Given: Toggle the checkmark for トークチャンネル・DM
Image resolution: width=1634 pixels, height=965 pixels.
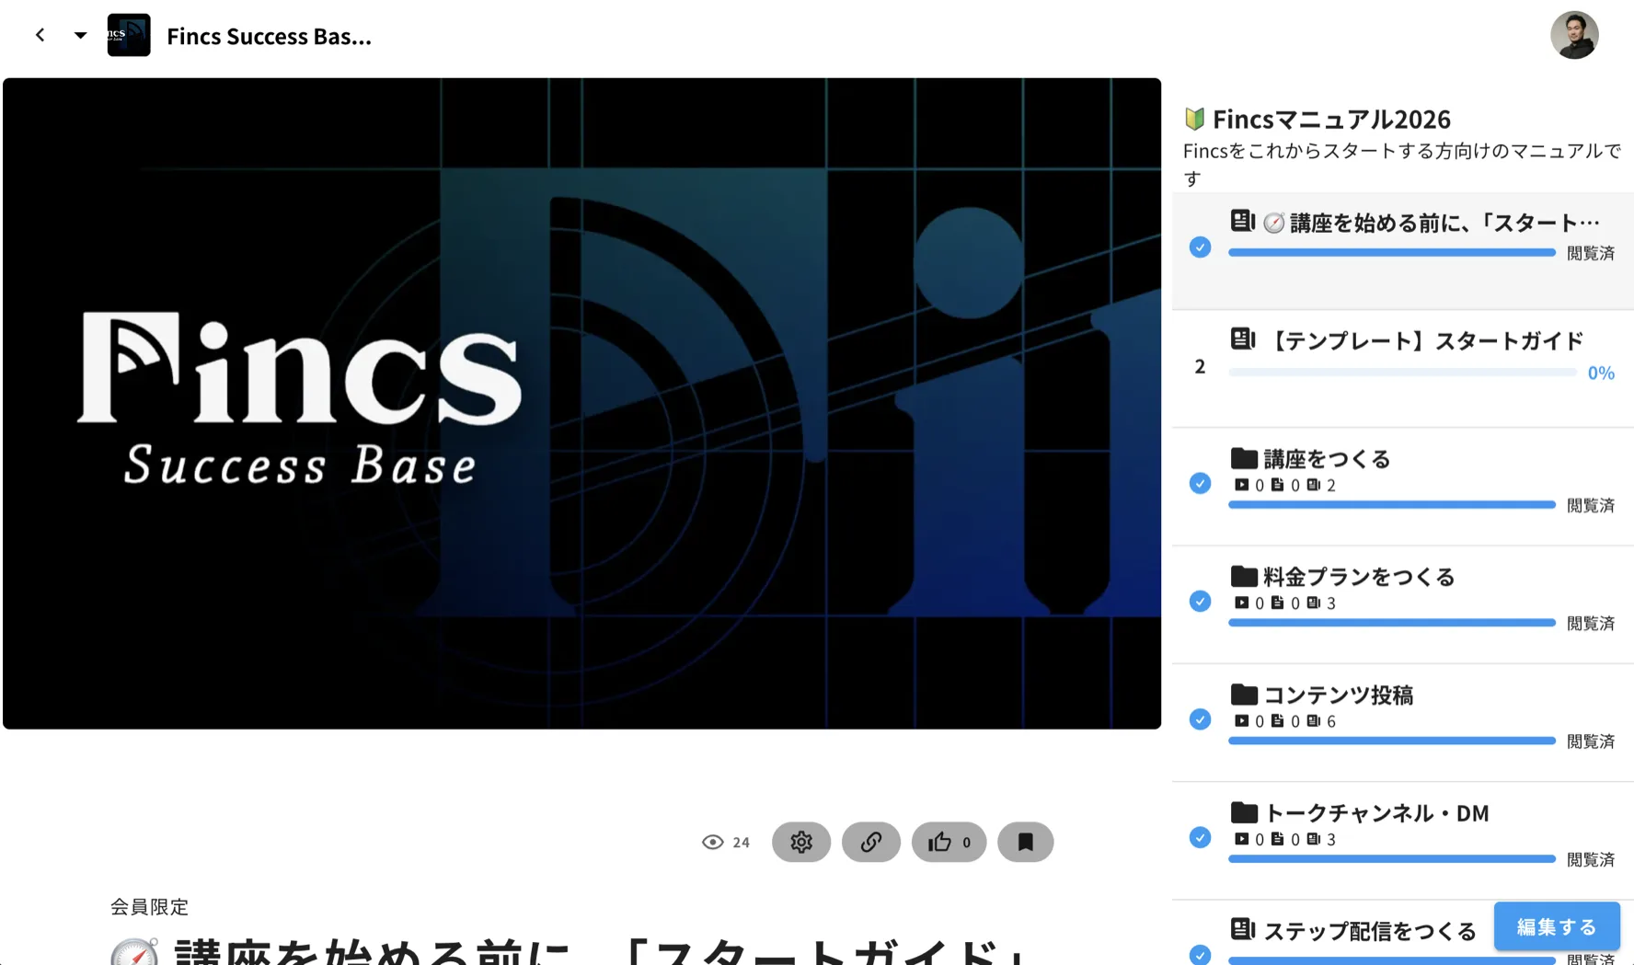Looking at the screenshot, I should tap(1200, 837).
